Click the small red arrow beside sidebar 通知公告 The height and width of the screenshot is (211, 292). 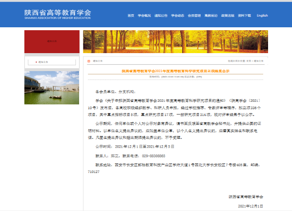pyautogui.click(x=36, y=62)
